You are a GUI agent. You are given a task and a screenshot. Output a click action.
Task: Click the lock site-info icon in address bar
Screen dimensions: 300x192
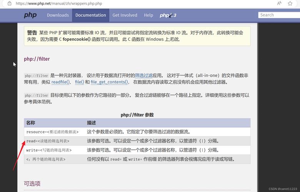(x=9, y=3)
